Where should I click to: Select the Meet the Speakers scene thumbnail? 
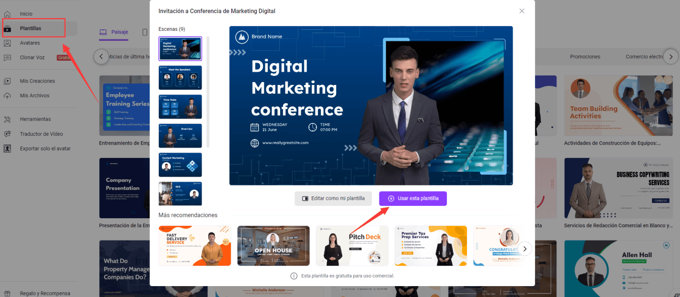tap(180, 78)
